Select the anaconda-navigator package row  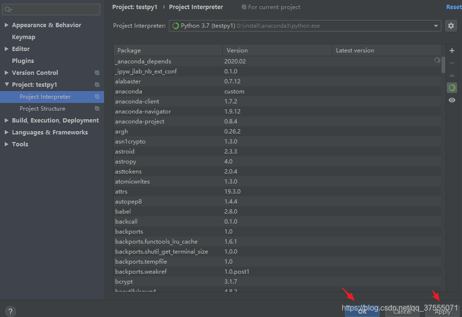(277, 111)
